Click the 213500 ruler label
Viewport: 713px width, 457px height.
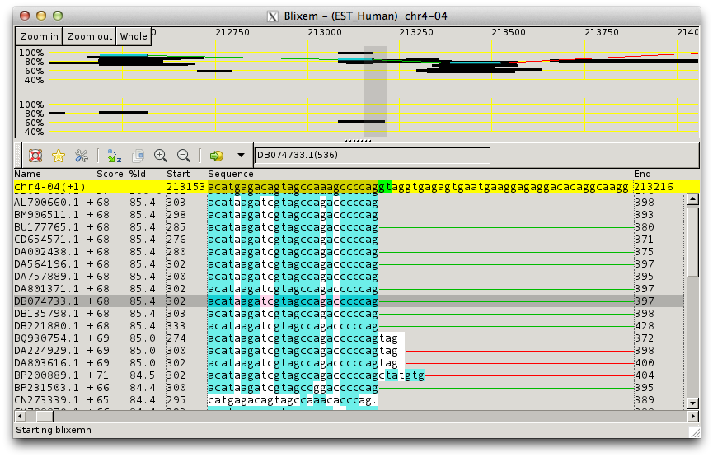[x=509, y=32]
